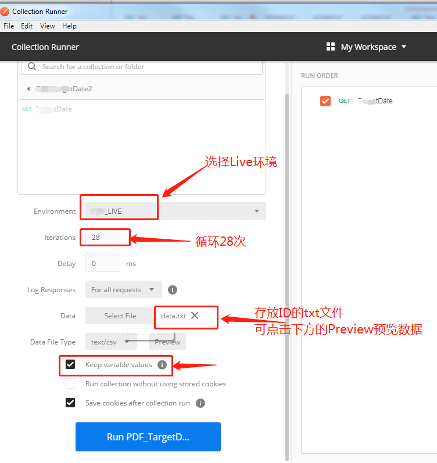Click the search magnifier icon
437x463 pixels.
tap(32, 66)
